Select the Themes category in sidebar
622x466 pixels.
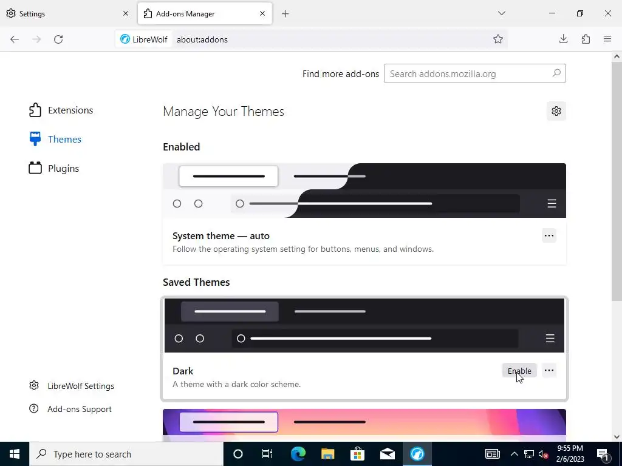coord(55,139)
